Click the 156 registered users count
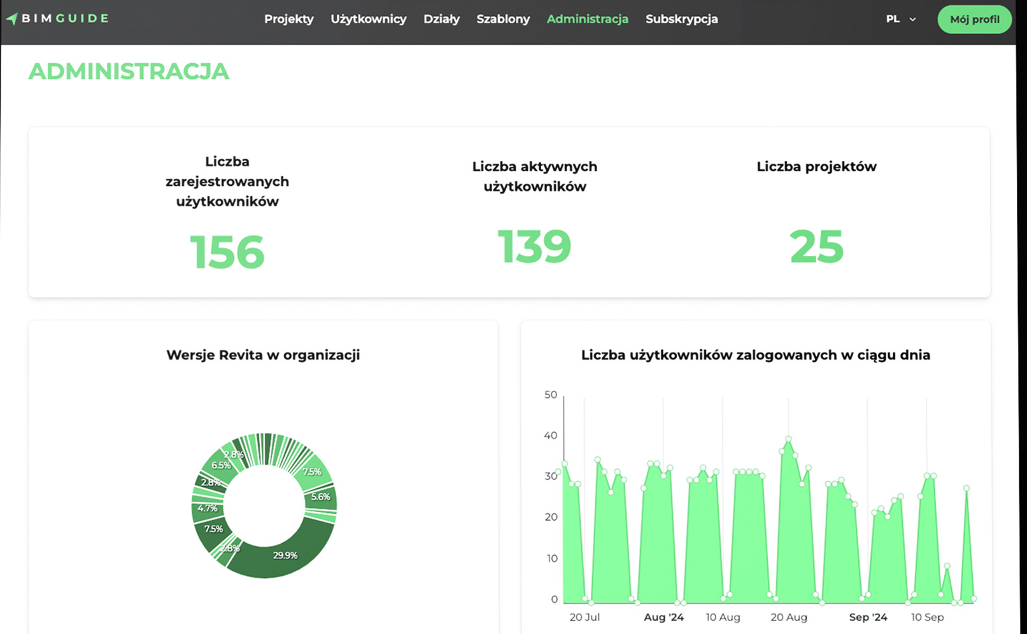Screen dimensions: 1027x634 227,252
